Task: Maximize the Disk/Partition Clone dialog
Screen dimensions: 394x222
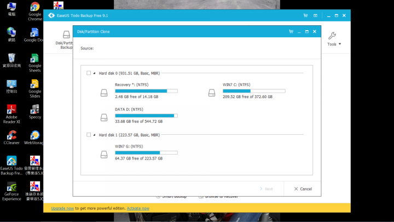Action: click(x=307, y=31)
